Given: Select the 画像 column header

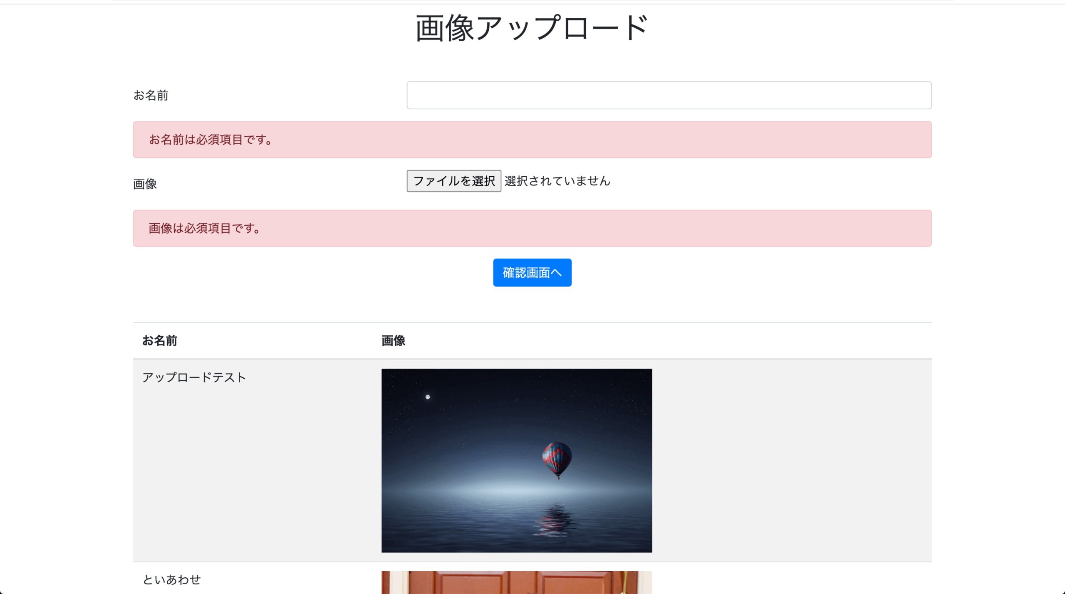Looking at the screenshot, I should click(x=393, y=341).
